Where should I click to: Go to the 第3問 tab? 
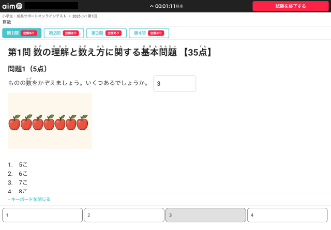(106, 33)
